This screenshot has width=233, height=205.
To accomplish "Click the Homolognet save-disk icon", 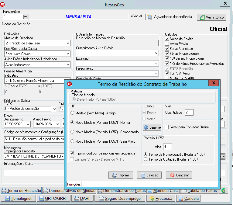I will point(7,198).
